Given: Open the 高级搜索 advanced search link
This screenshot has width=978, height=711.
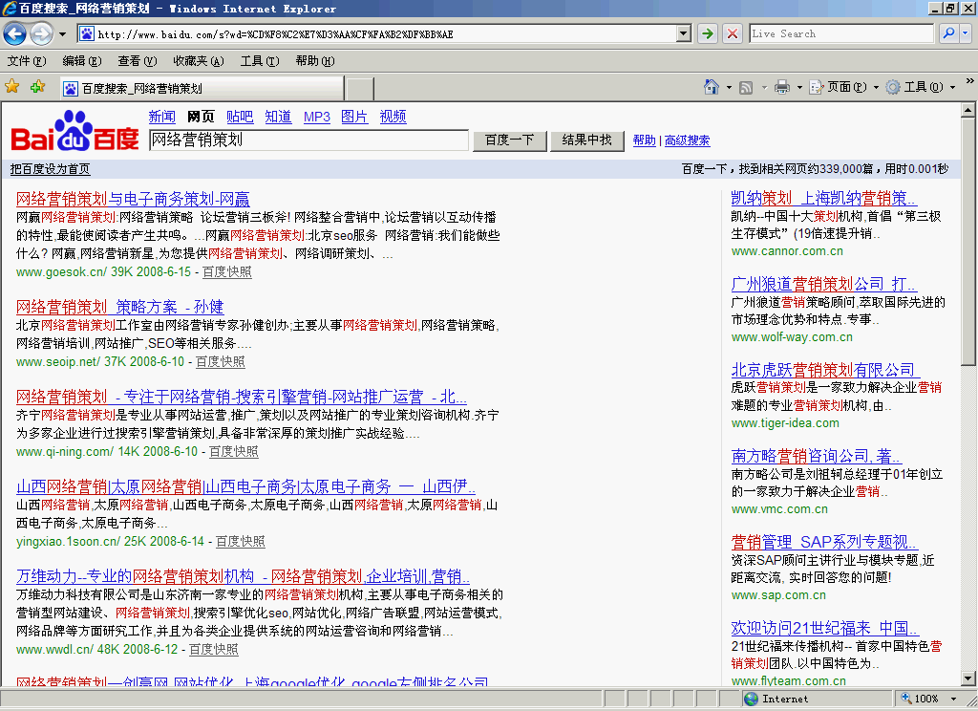Looking at the screenshot, I should point(687,140).
